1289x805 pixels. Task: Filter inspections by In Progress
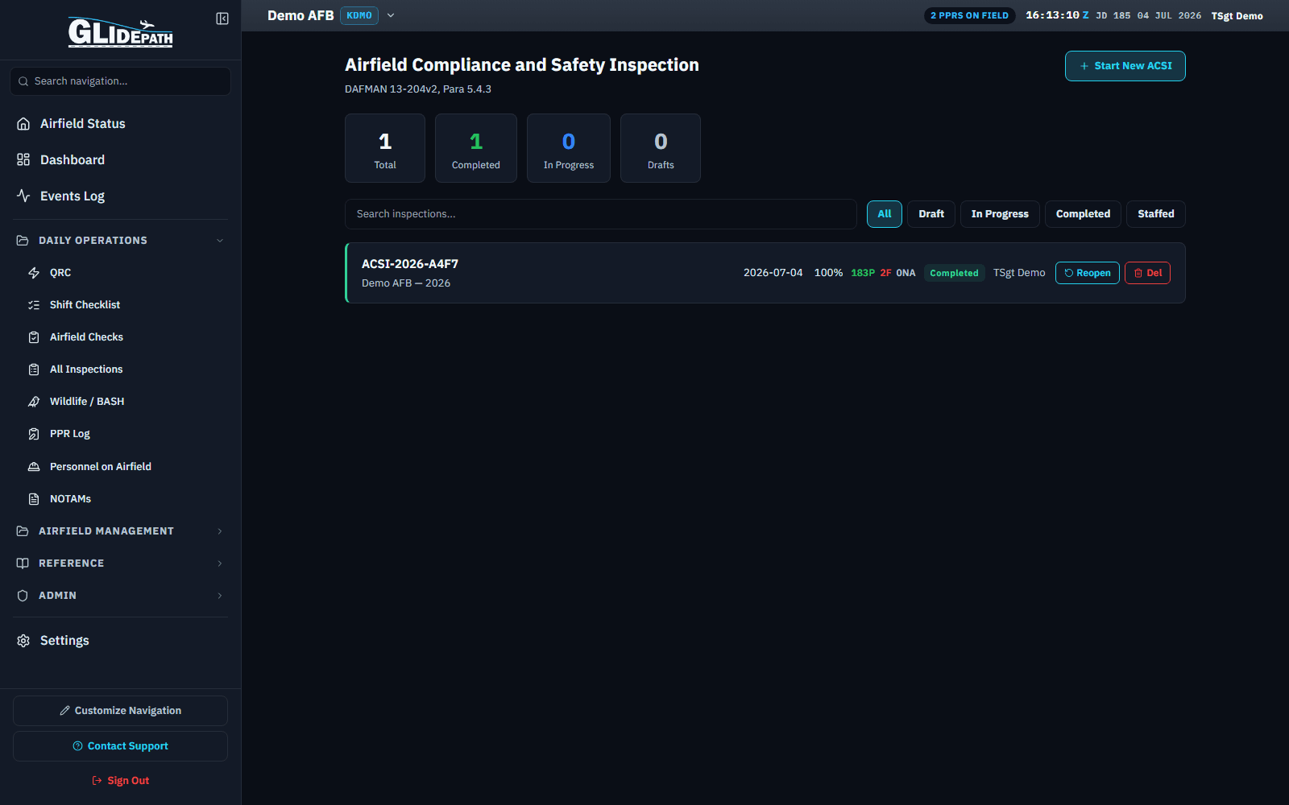(x=1000, y=214)
